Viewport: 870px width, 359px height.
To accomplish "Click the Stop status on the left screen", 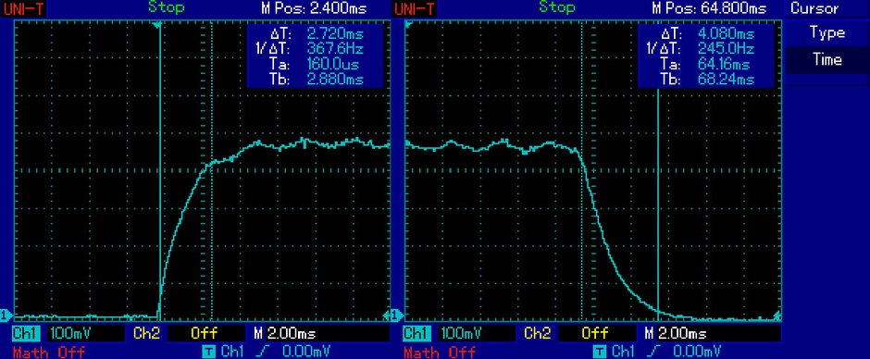I will click(167, 7).
